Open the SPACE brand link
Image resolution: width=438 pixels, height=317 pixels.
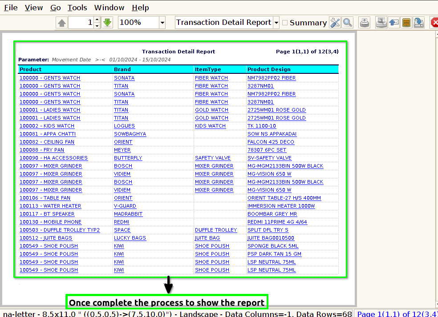tap(122, 230)
